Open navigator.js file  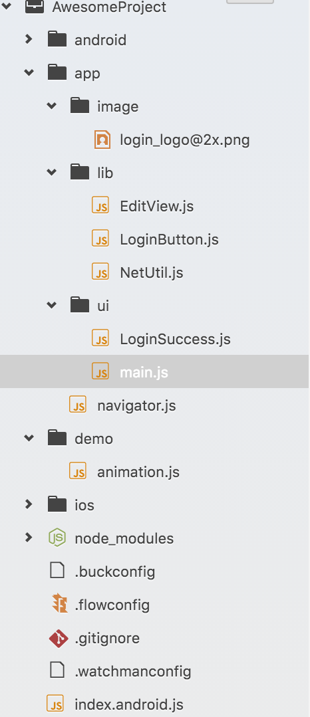pos(136,405)
